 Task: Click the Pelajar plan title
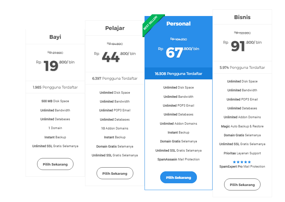tap(115, 28)
